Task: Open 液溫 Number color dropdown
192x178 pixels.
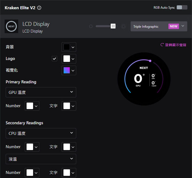Action: 32,173
